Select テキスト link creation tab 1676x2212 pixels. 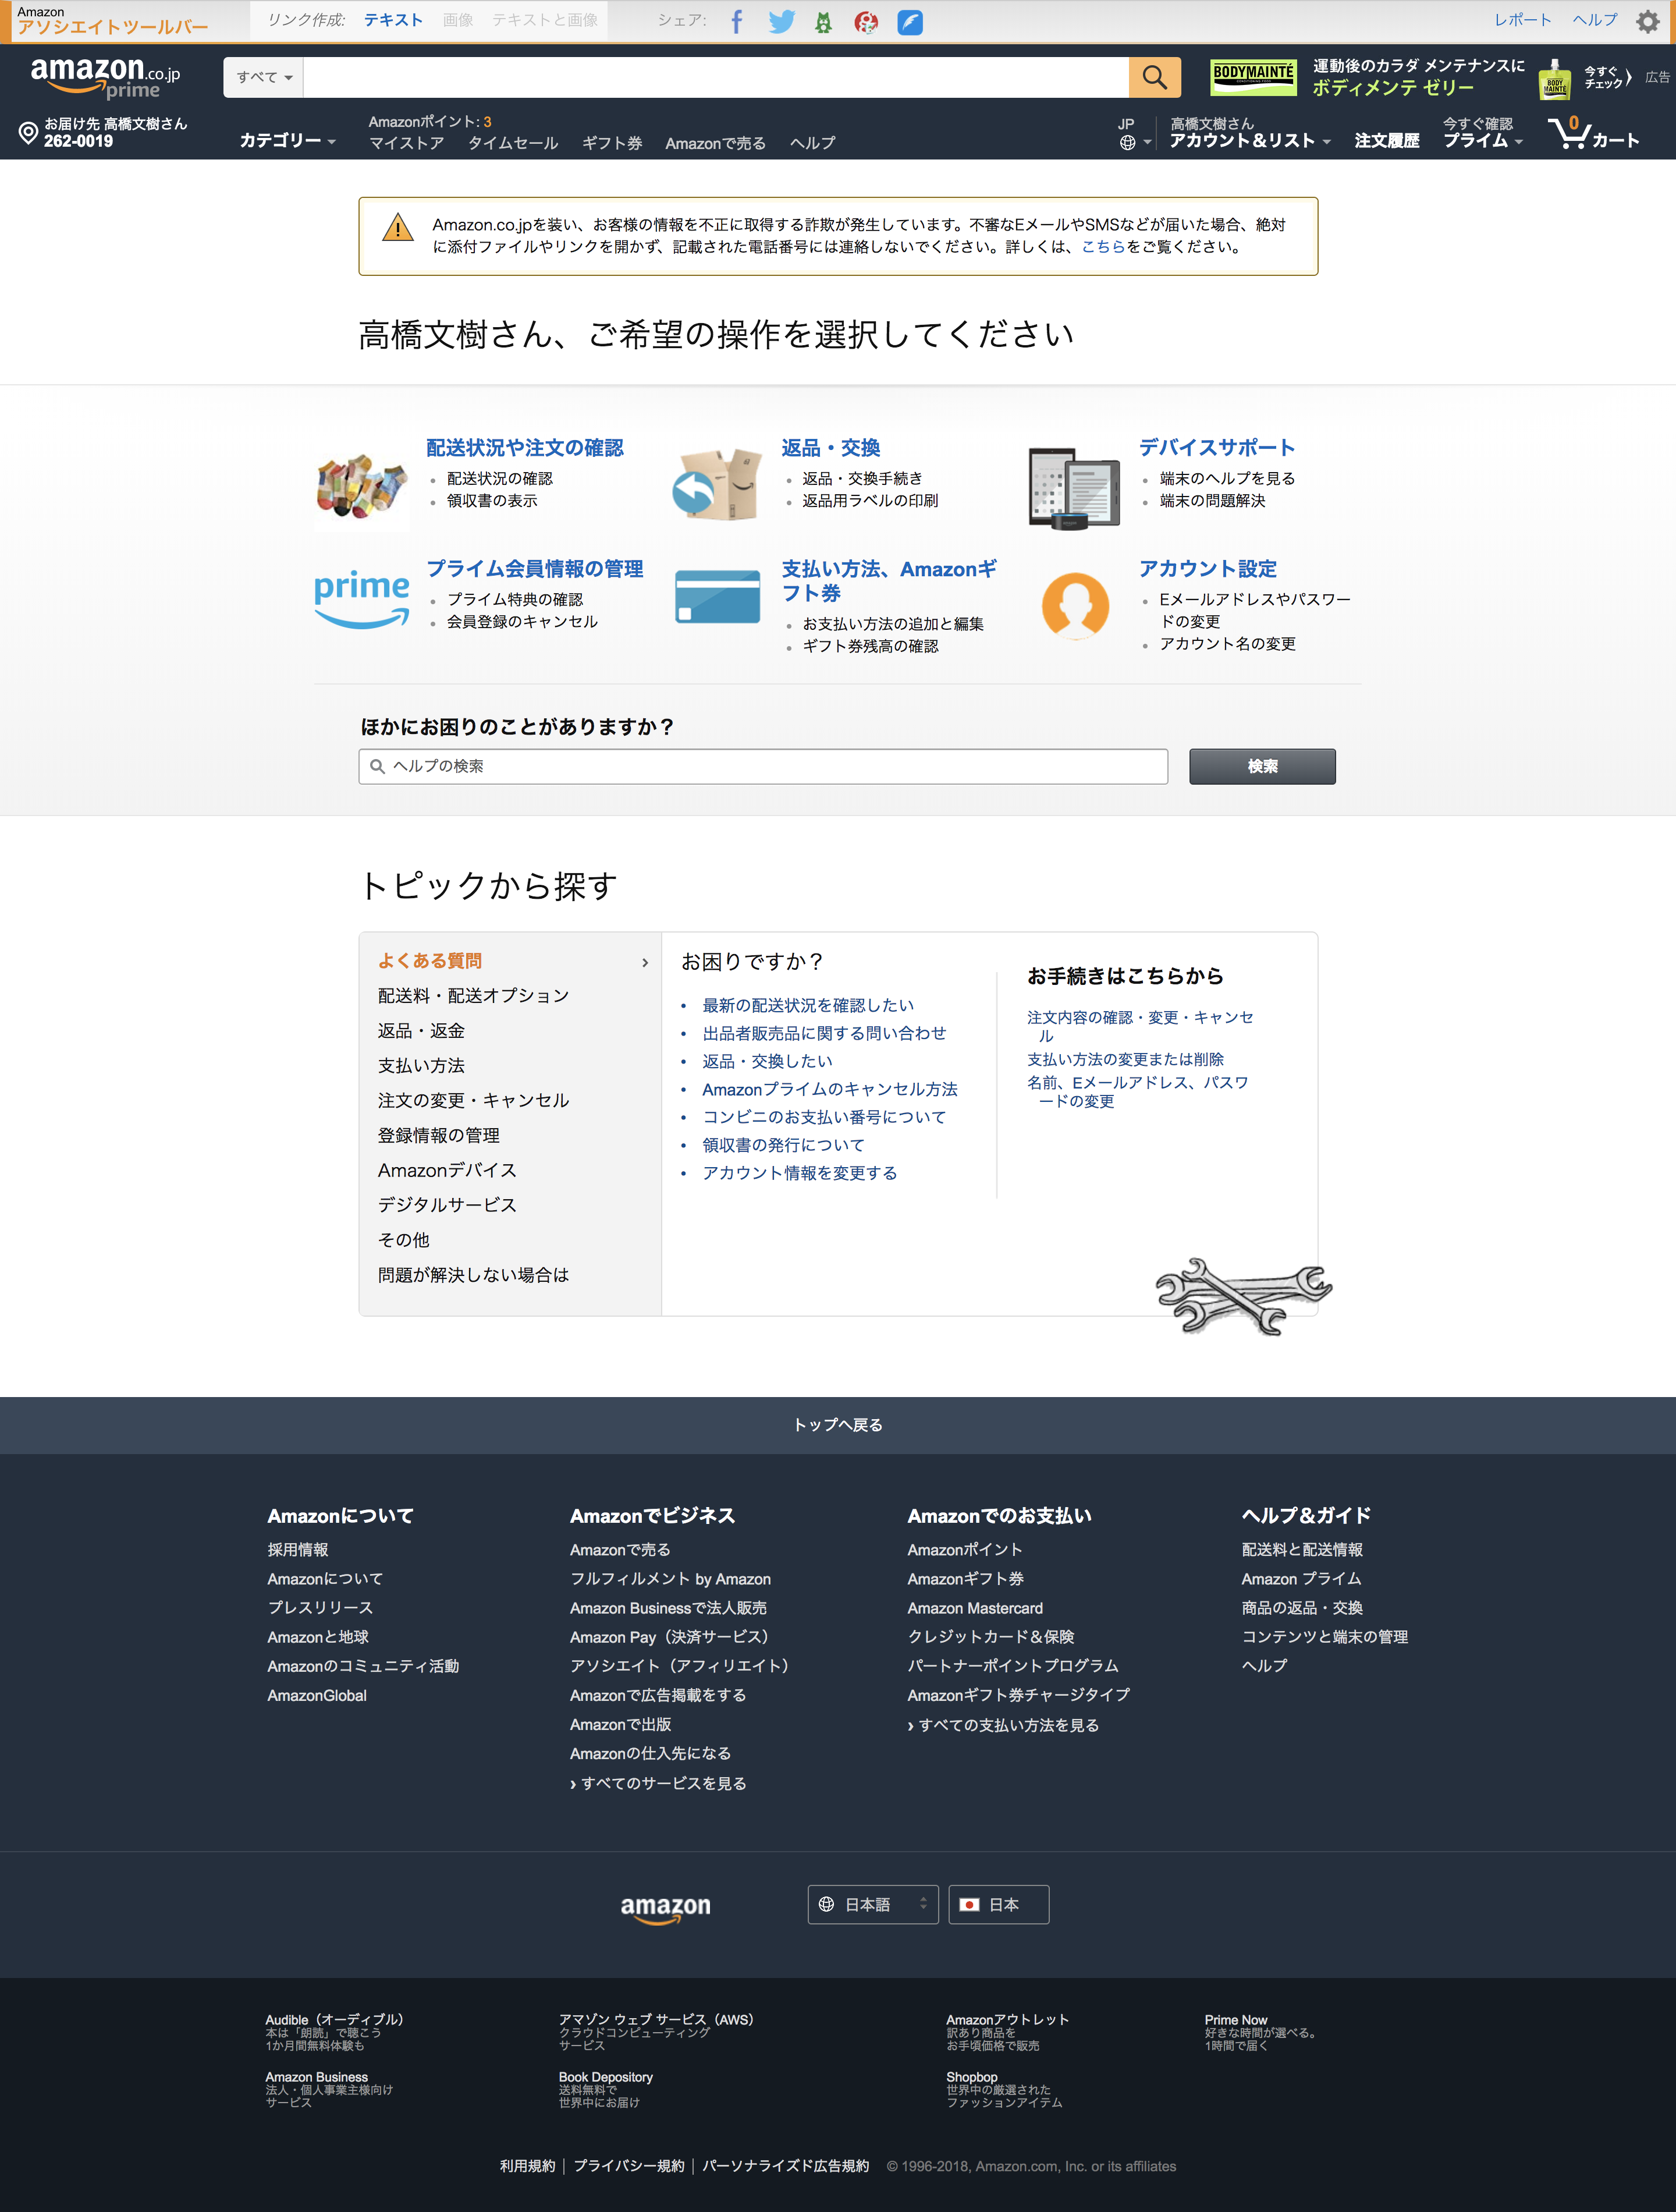coord(393,20)
